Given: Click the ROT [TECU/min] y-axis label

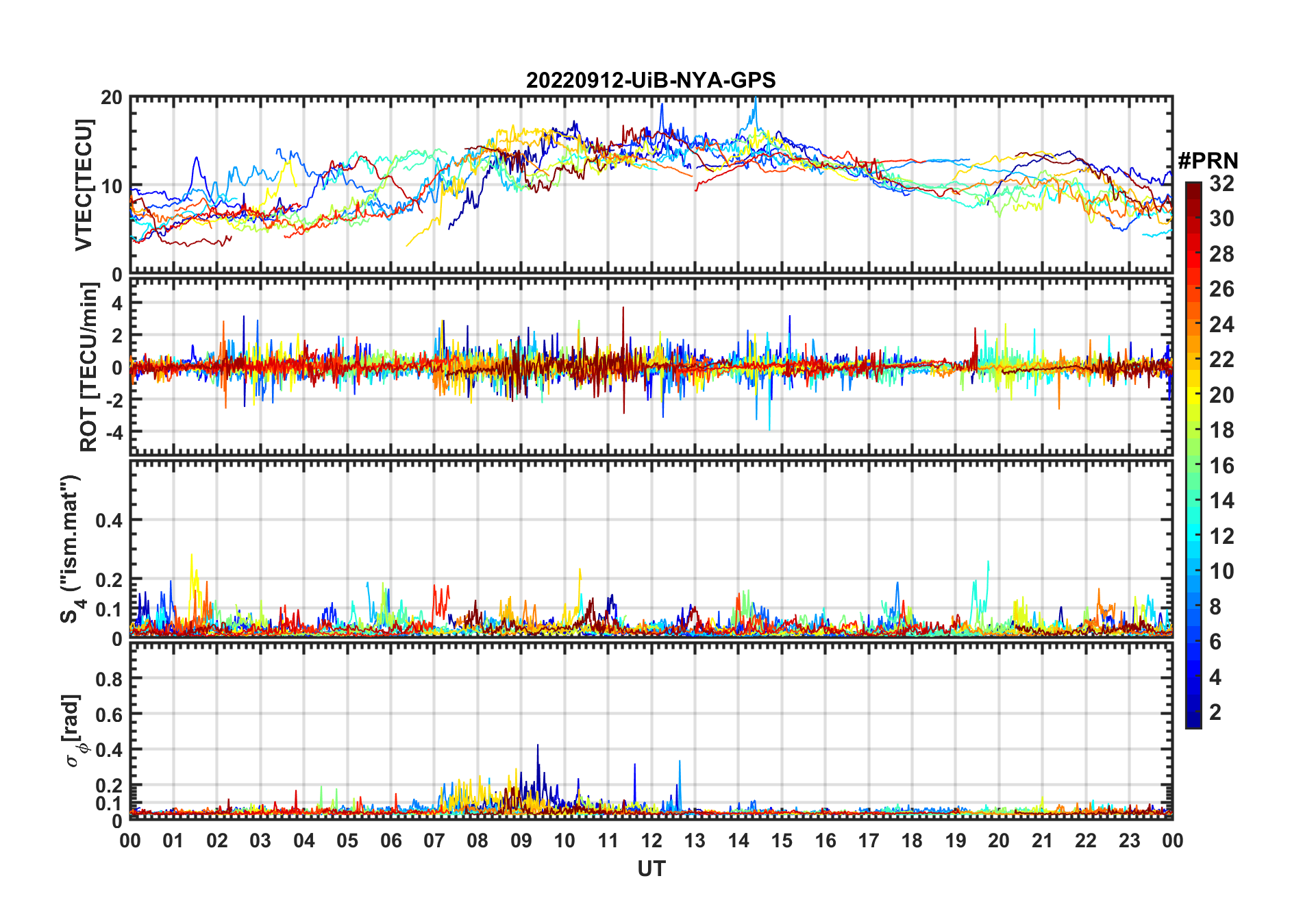Looking at the screenshot, I should tap(88, 367).
